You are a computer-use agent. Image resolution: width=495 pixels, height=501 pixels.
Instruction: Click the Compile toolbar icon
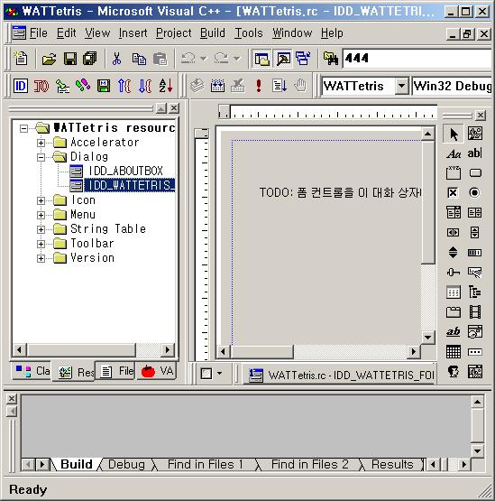(197, 86)
